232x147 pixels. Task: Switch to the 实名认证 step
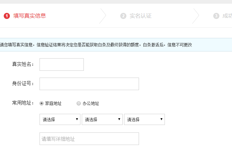click(140, 16)
